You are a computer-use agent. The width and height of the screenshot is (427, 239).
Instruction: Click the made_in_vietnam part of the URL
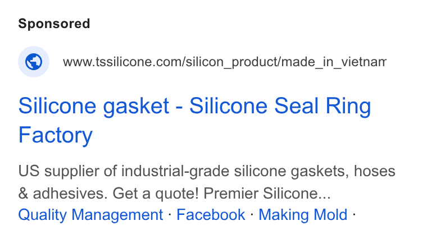pos(334,62)
